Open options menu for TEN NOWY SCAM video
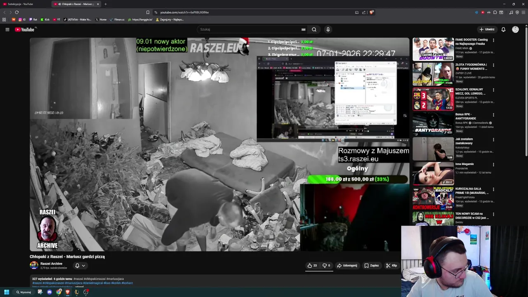Screen dimensions: 528x297 pos(493,214)
